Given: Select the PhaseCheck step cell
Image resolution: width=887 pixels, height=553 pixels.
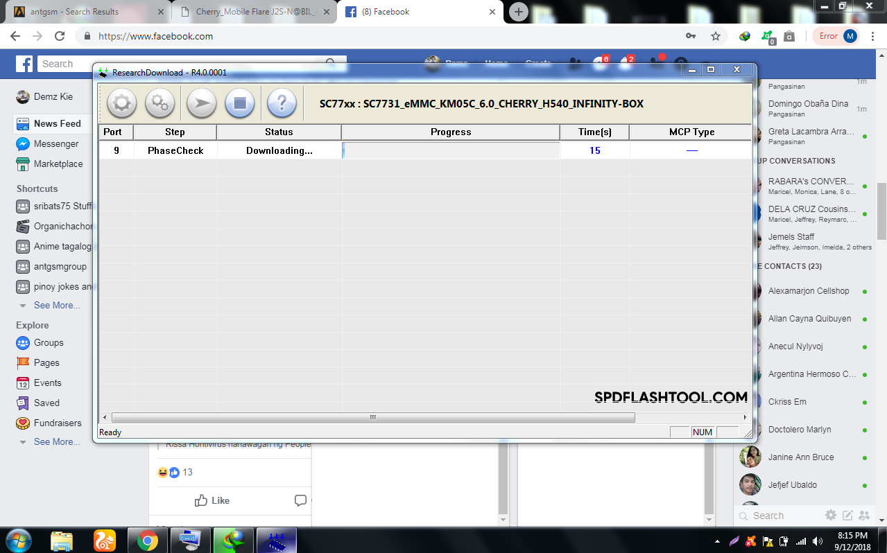Looking at the screenshot, I should coord(175,150).
